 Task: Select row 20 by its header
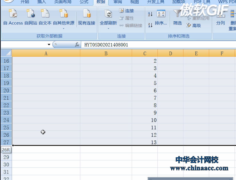pos(6,90)
